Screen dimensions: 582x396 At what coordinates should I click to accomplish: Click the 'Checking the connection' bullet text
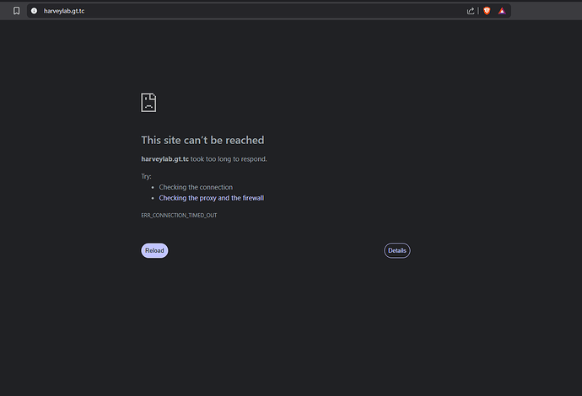pyautogui.click(x=196, y=187)
